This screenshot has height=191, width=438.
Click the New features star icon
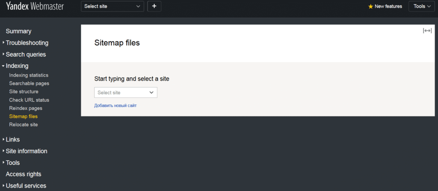pos(371,6)
